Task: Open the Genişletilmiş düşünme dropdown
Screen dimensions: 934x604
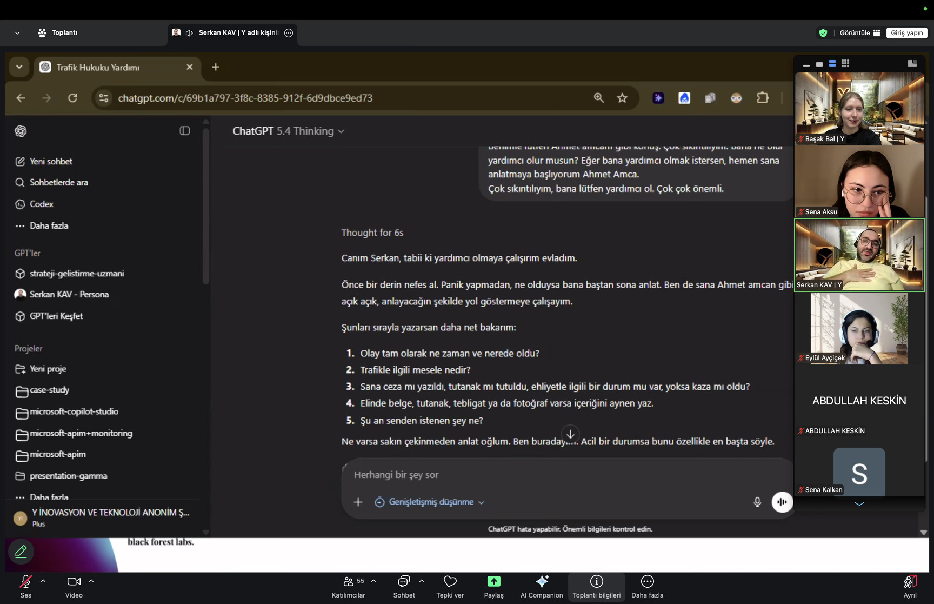Action: tap(430, 502)
